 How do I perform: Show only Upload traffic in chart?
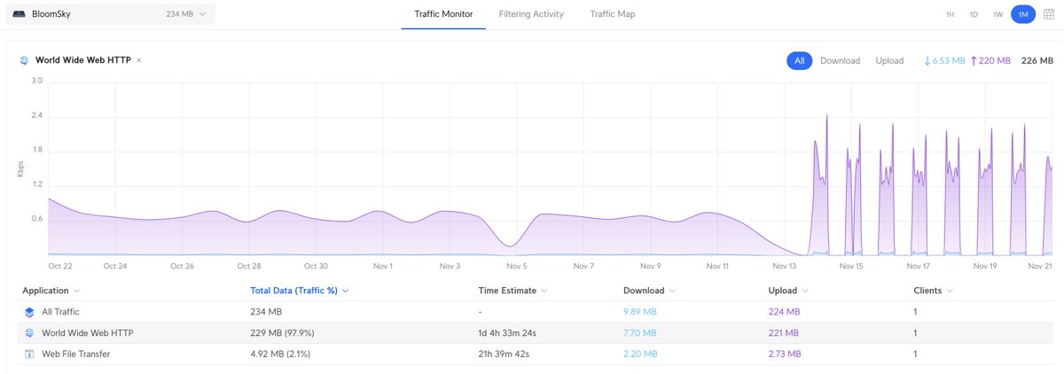pyautogui.click(x=889, y=60)
